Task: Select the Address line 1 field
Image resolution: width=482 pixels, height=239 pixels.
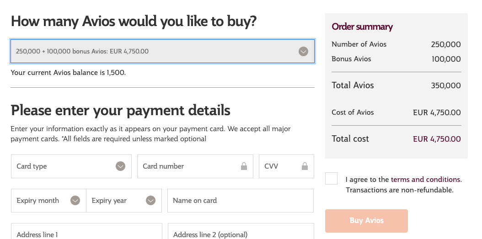Action: tap(86, 231)
